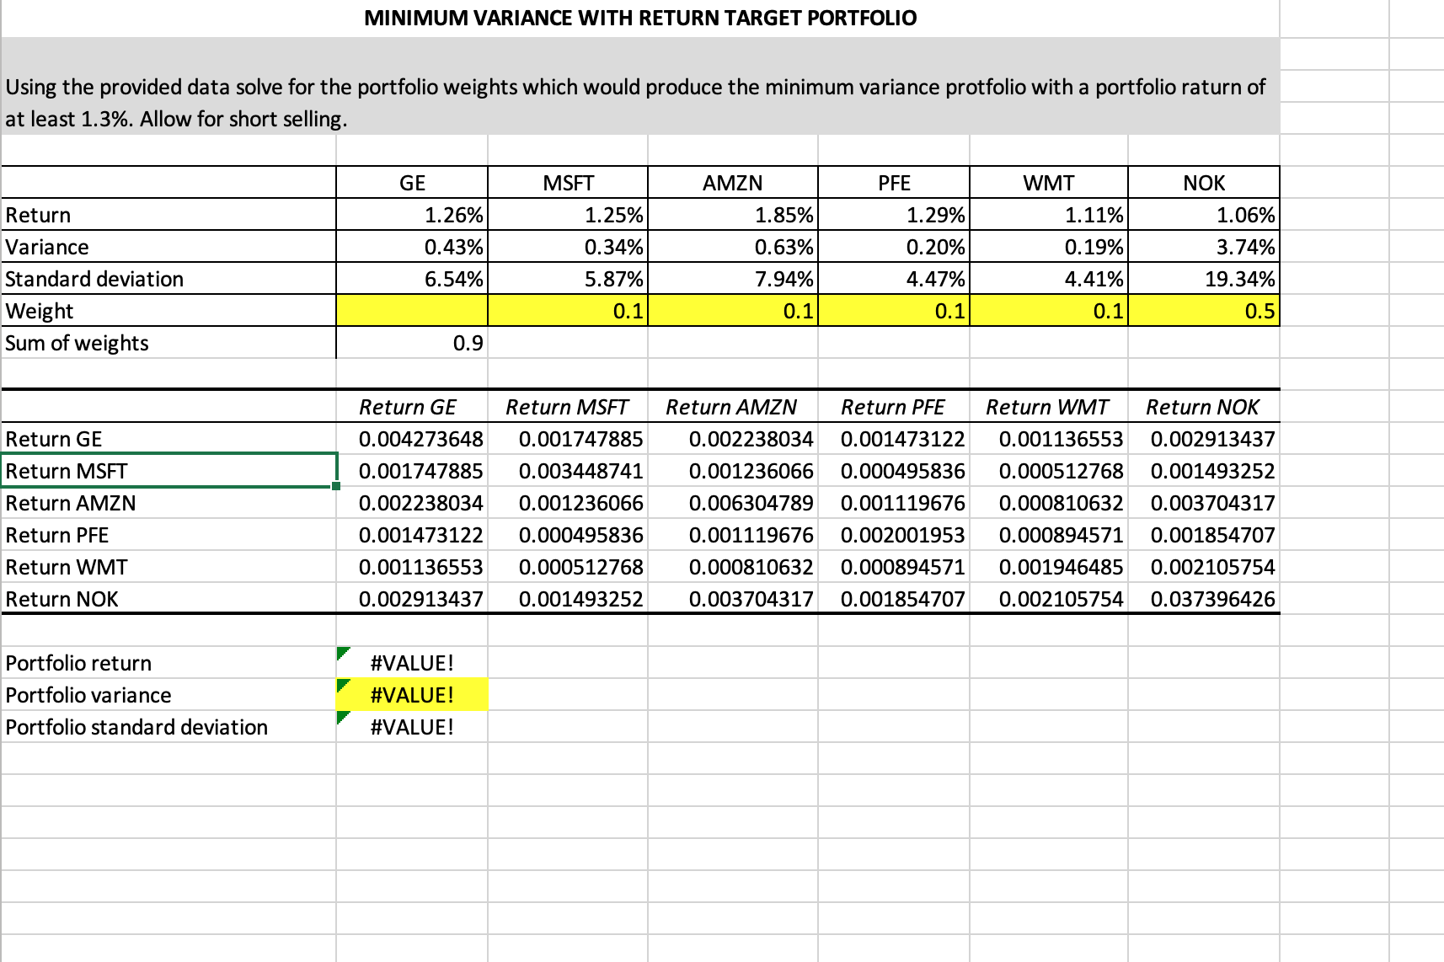This screenshot has height=962, width=1444.
Task: Select the PFE Weight cell containing 0.1
Action: [894, 311]
